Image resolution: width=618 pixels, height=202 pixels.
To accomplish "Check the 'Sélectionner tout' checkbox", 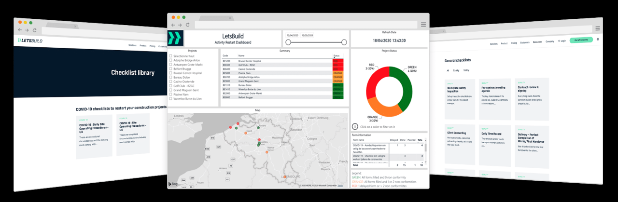I will 171,56.
